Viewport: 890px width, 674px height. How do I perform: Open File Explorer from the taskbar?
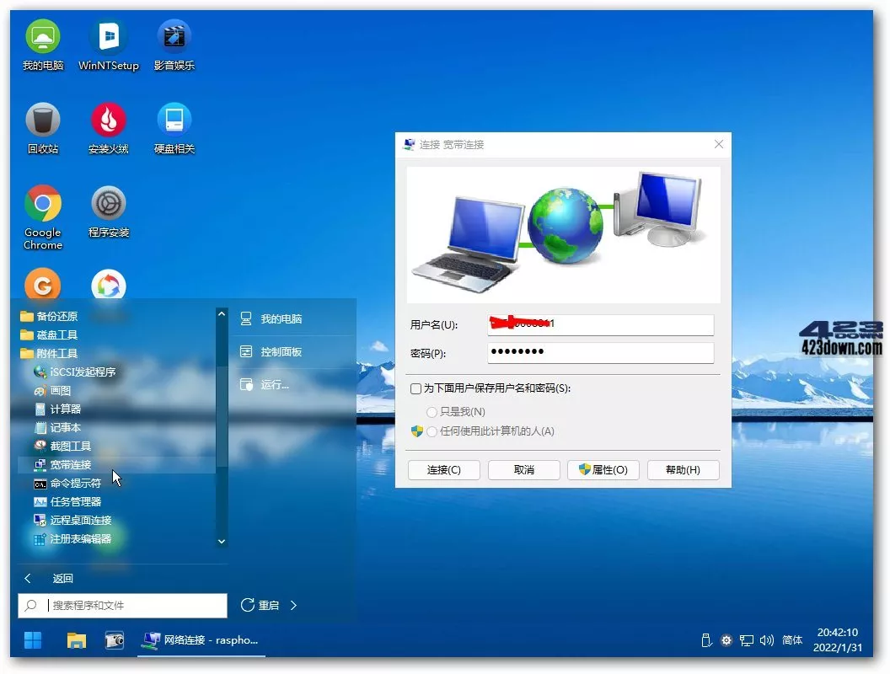click(77, 640)
